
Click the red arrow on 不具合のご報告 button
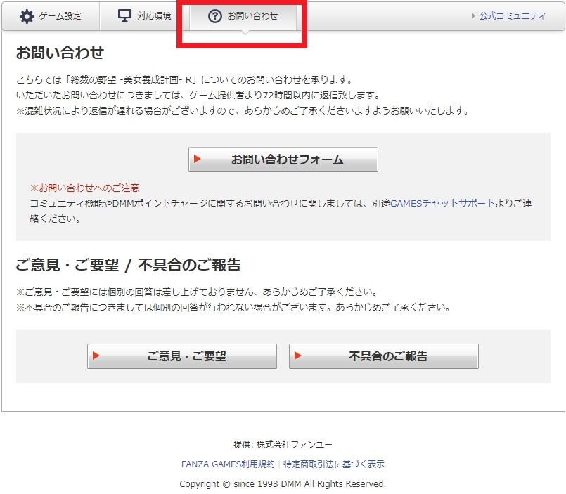pyautogui.click(x=298, y=356)
